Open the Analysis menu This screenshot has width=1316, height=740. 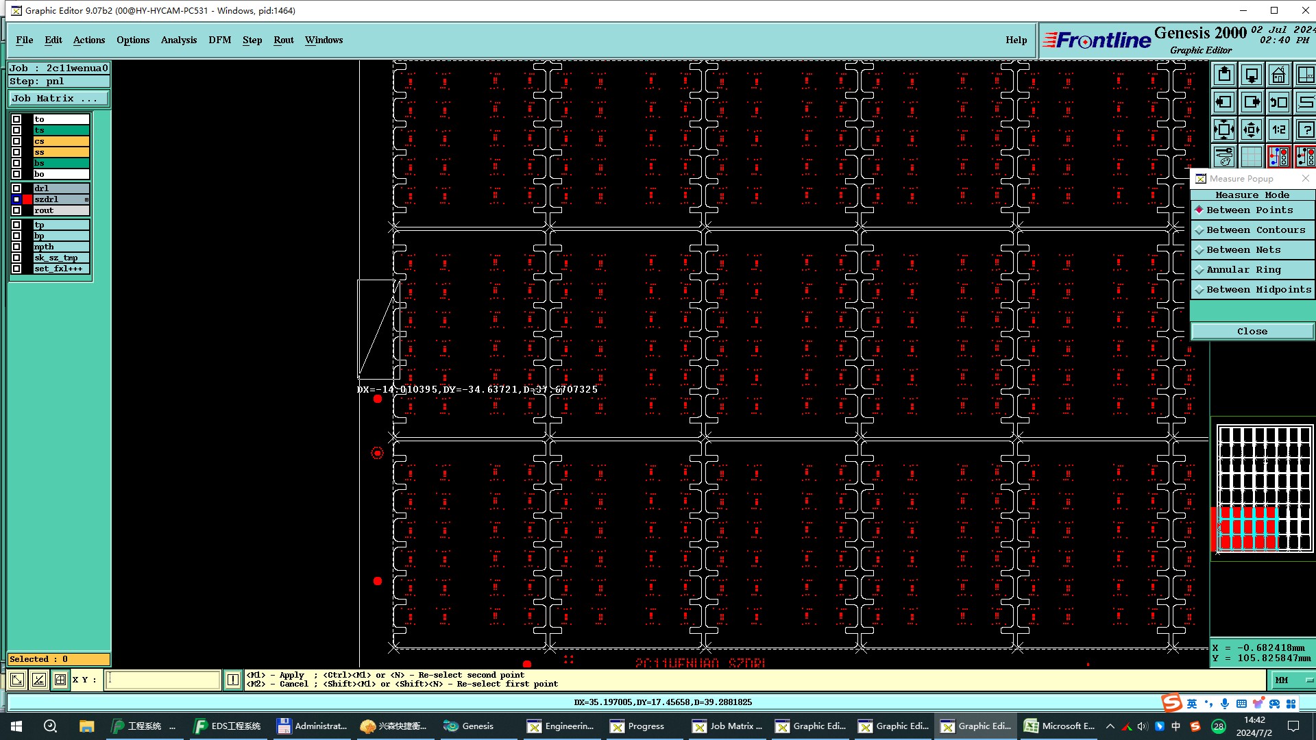[178, 40]
